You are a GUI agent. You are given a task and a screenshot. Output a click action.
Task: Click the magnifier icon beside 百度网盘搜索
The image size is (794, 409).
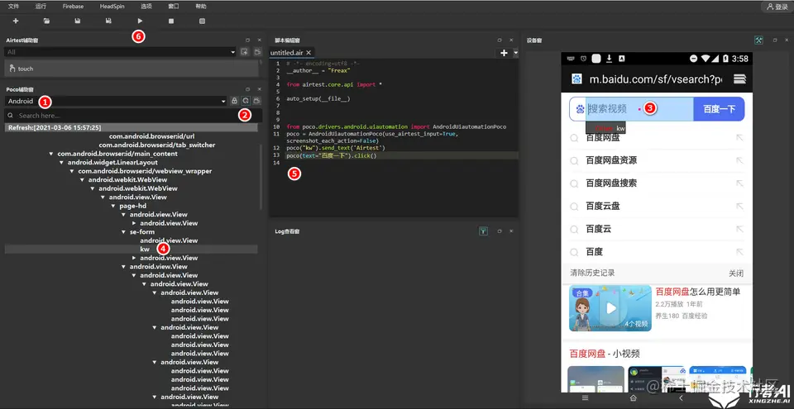pyautogui.click(x=574, y=183)
